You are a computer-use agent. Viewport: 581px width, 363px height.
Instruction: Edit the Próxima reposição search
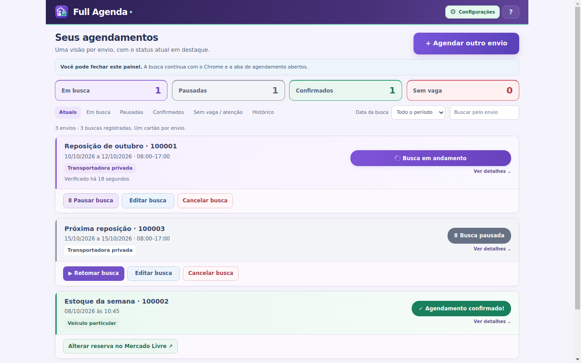[x=153, y=273]
